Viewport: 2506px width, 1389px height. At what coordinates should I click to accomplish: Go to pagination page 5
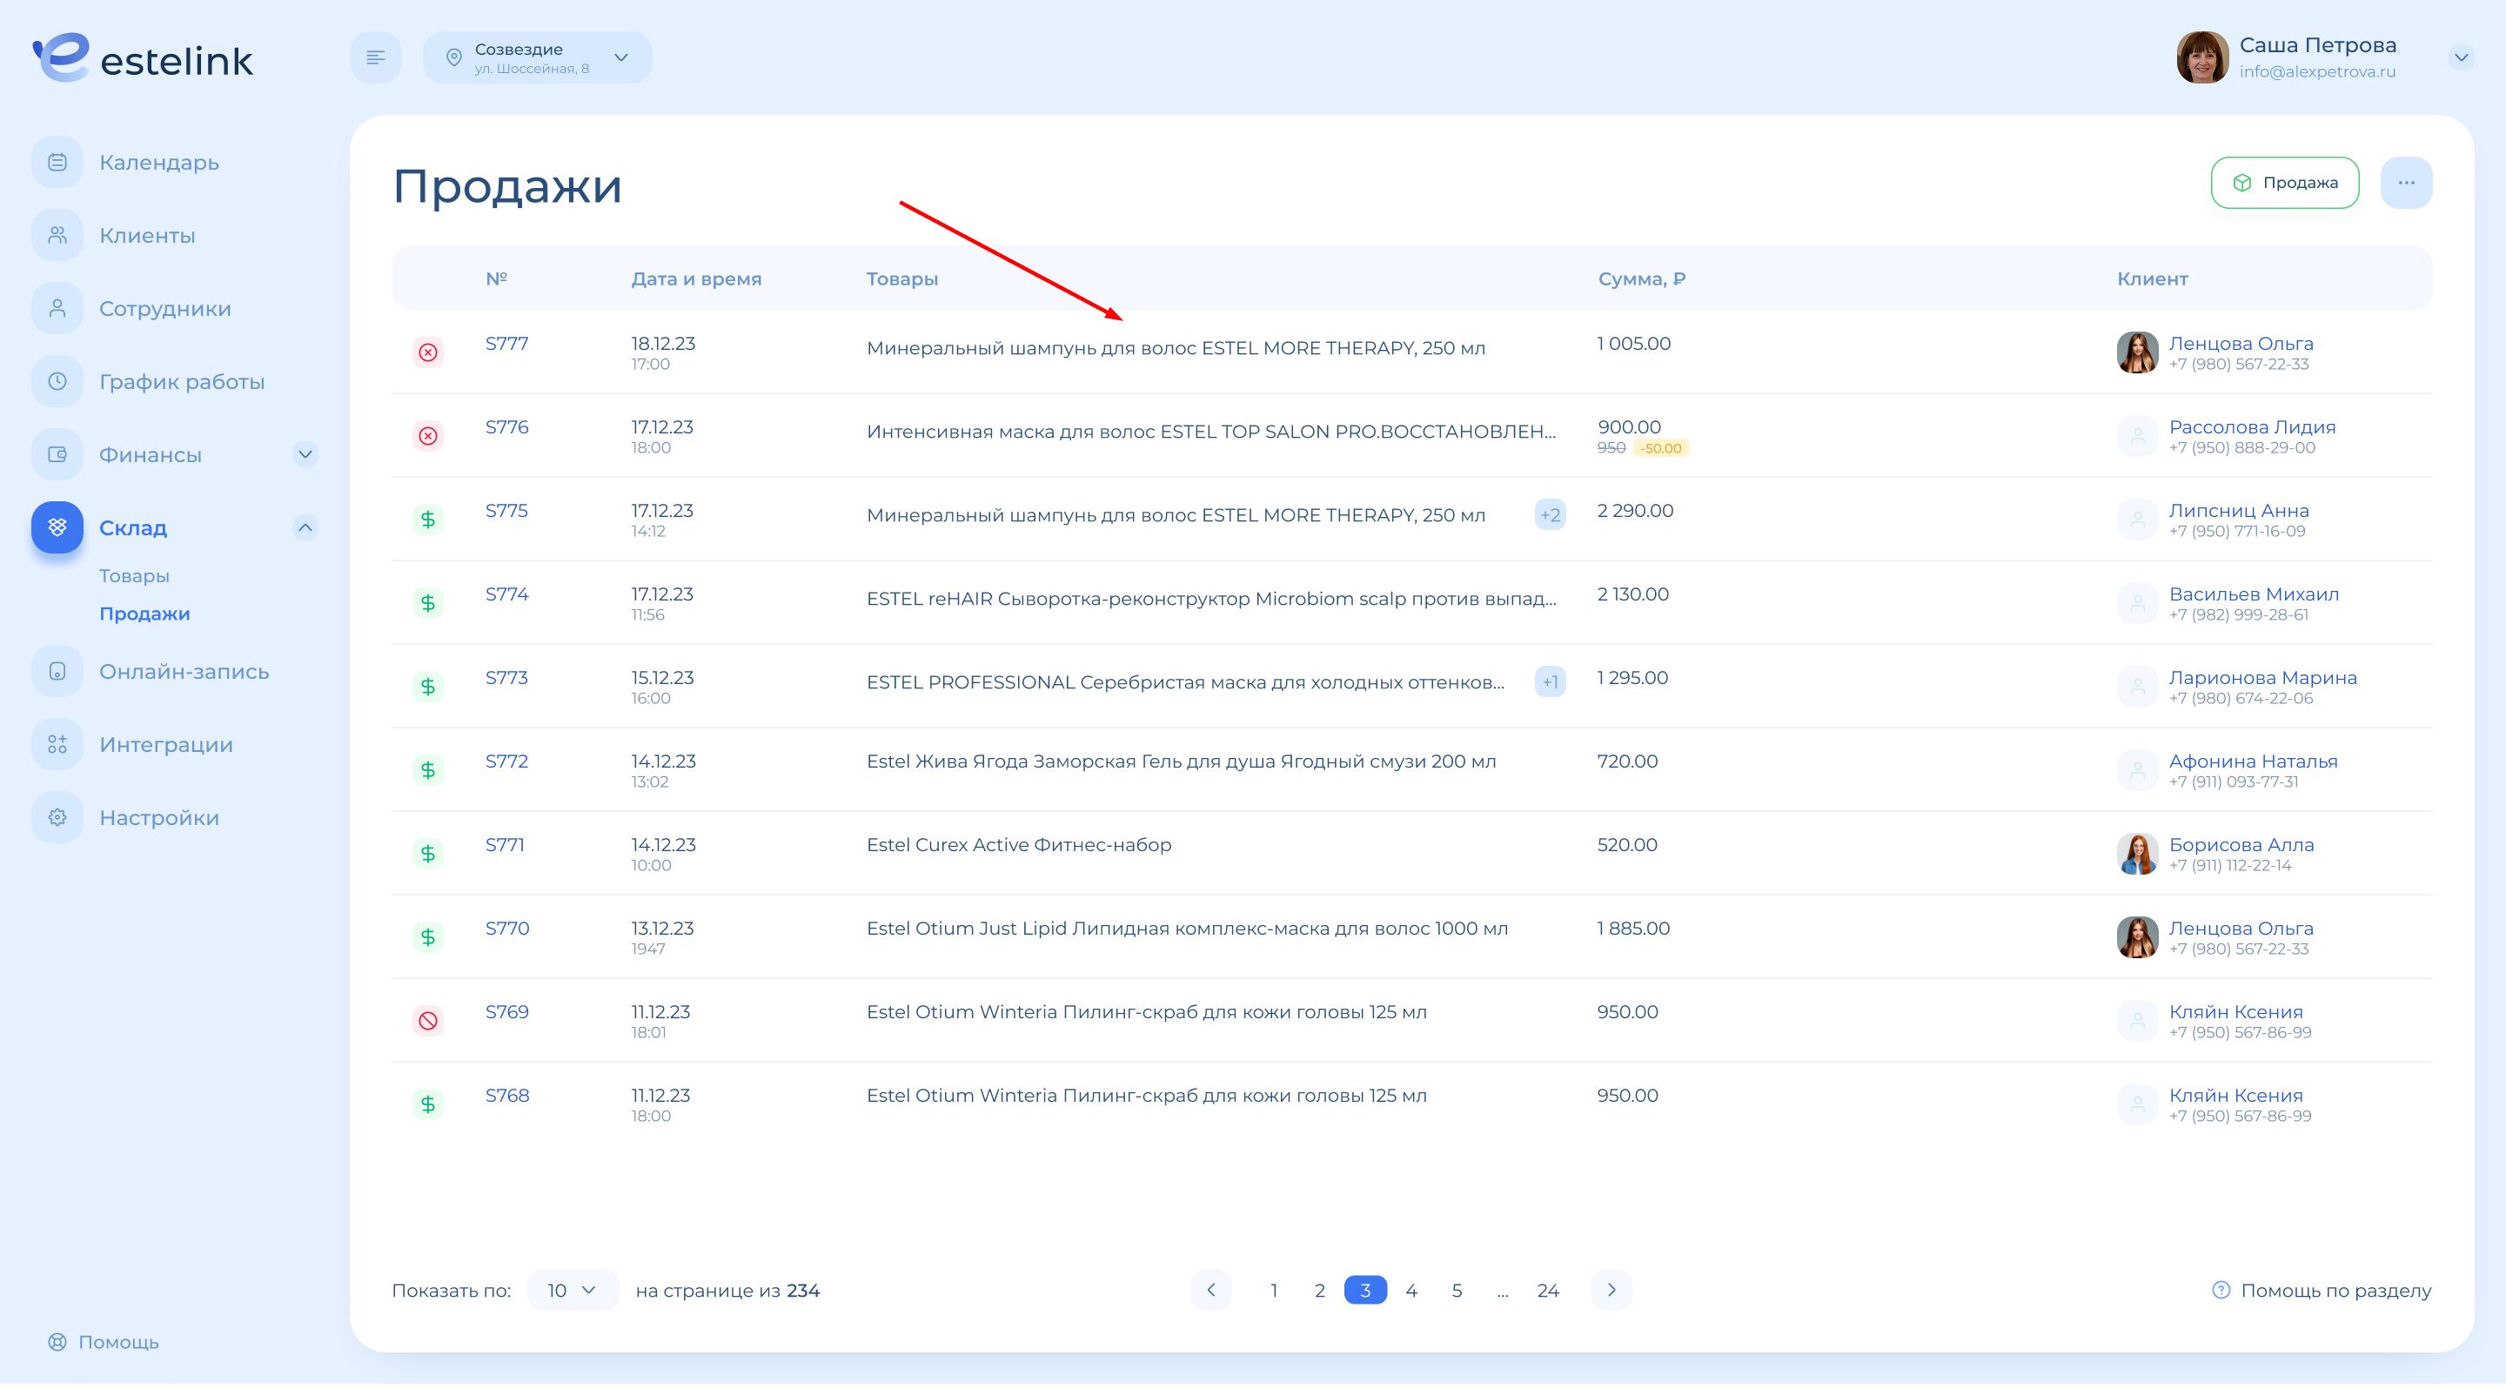click(x=1457, y=1291)
